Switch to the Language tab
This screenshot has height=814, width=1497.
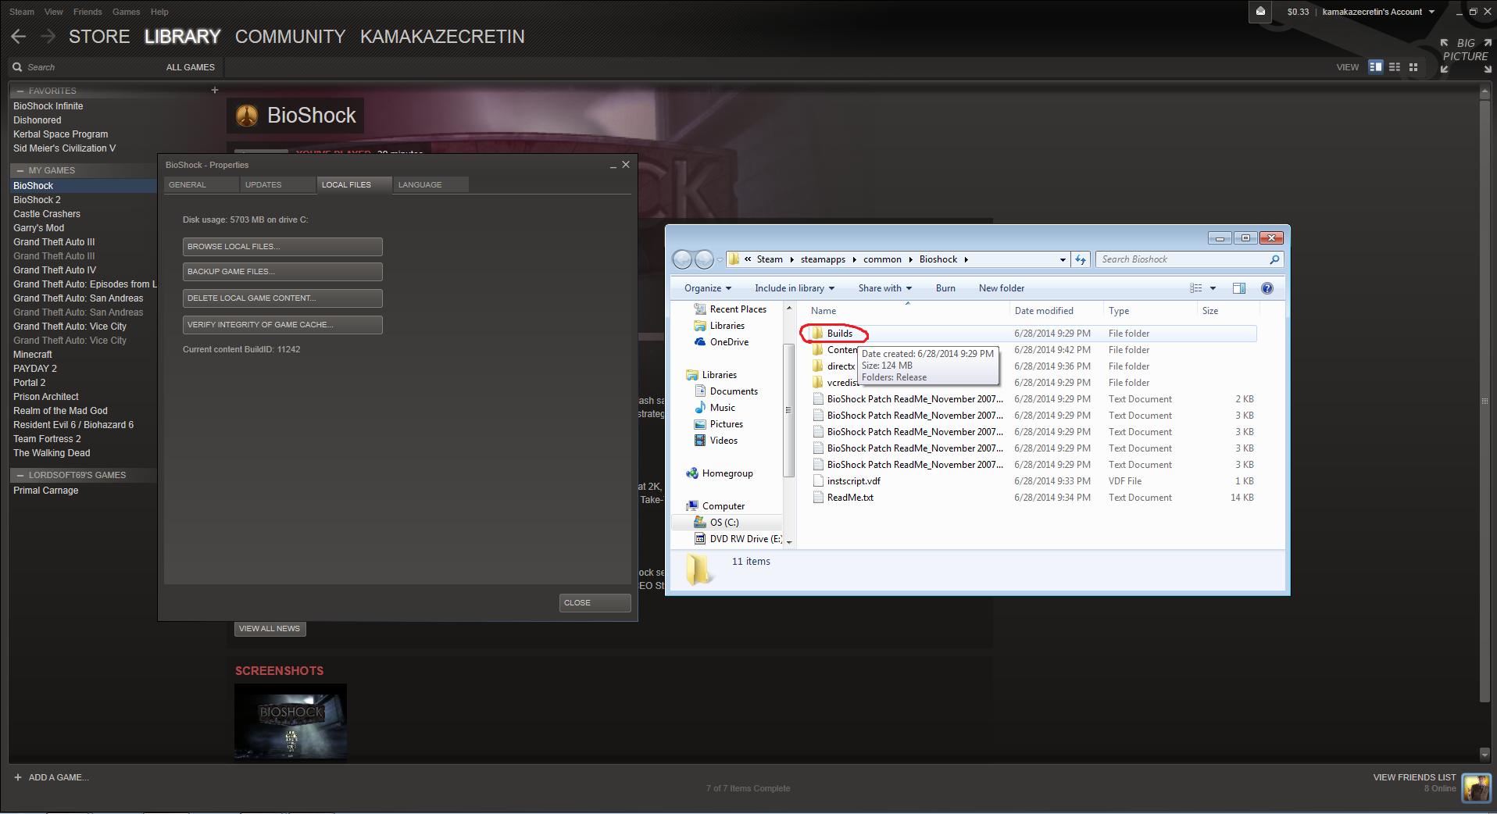pyautogui.click(x=431, y=185)
